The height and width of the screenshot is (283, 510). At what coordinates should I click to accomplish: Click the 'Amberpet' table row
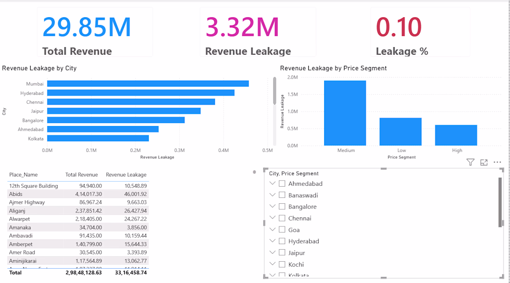(x=78, y=244)
